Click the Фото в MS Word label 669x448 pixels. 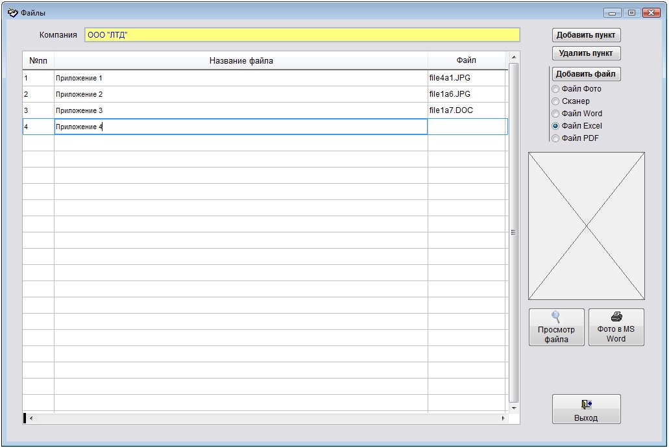pos(616,334)
